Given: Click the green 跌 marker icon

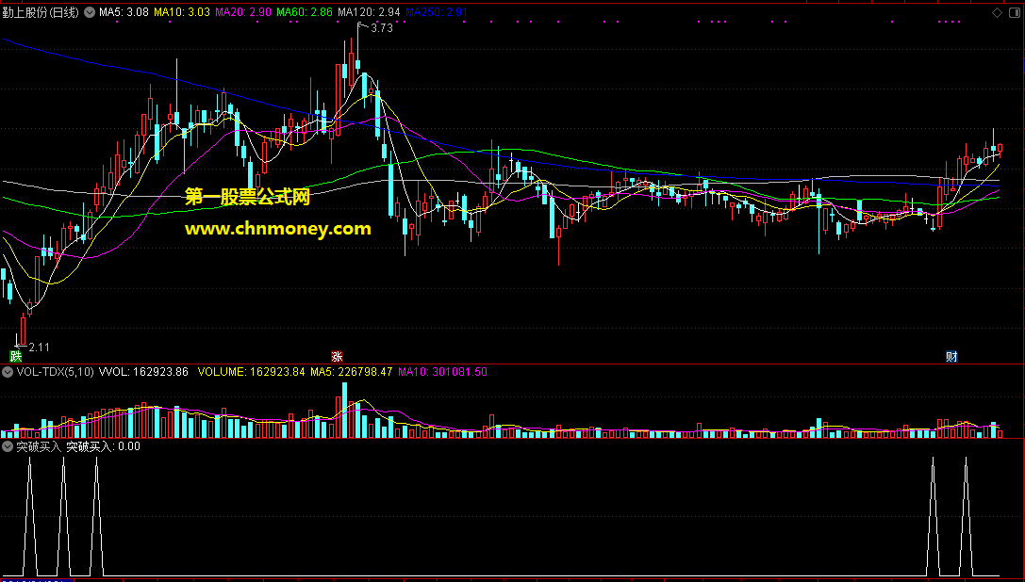Looking at the screenshot, I should point(15,357).
